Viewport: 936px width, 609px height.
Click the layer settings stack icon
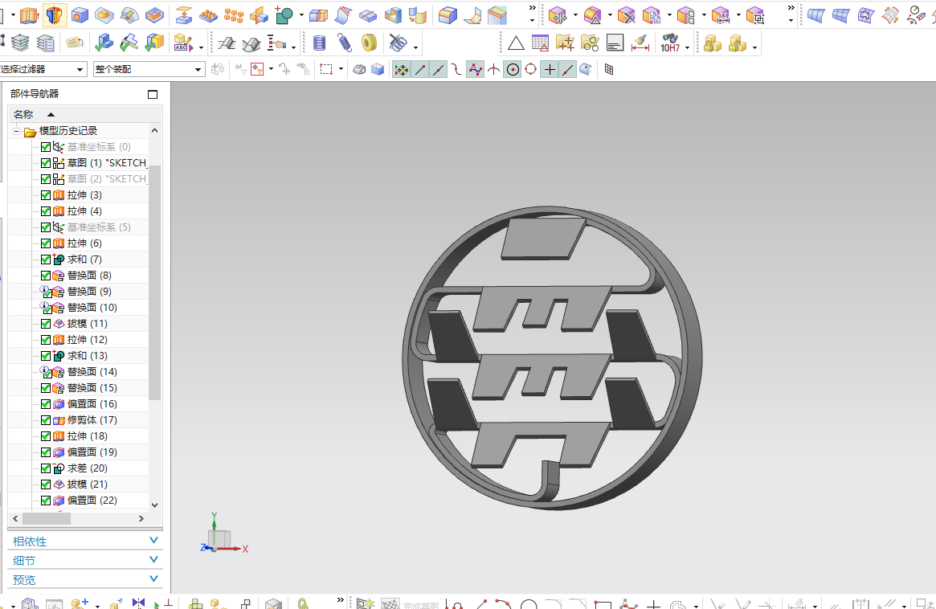20,43
